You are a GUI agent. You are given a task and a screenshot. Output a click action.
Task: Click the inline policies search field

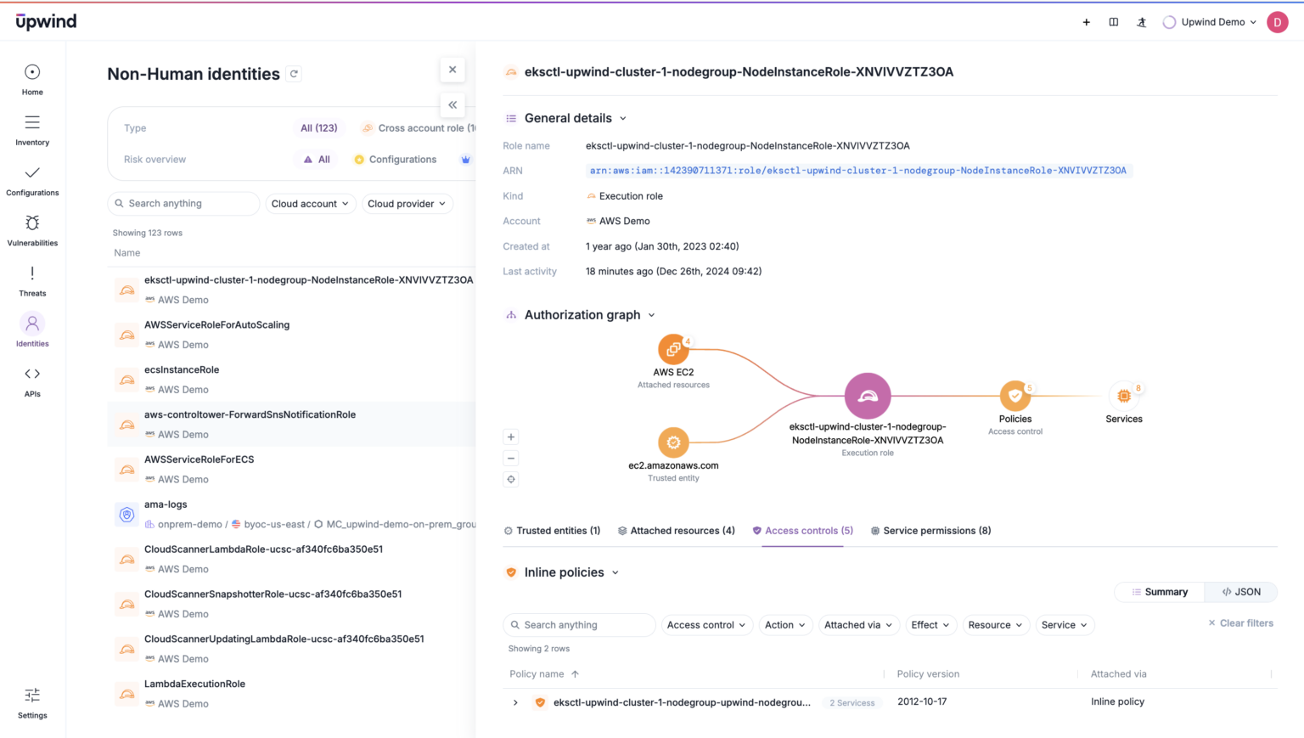pos(578,624)
